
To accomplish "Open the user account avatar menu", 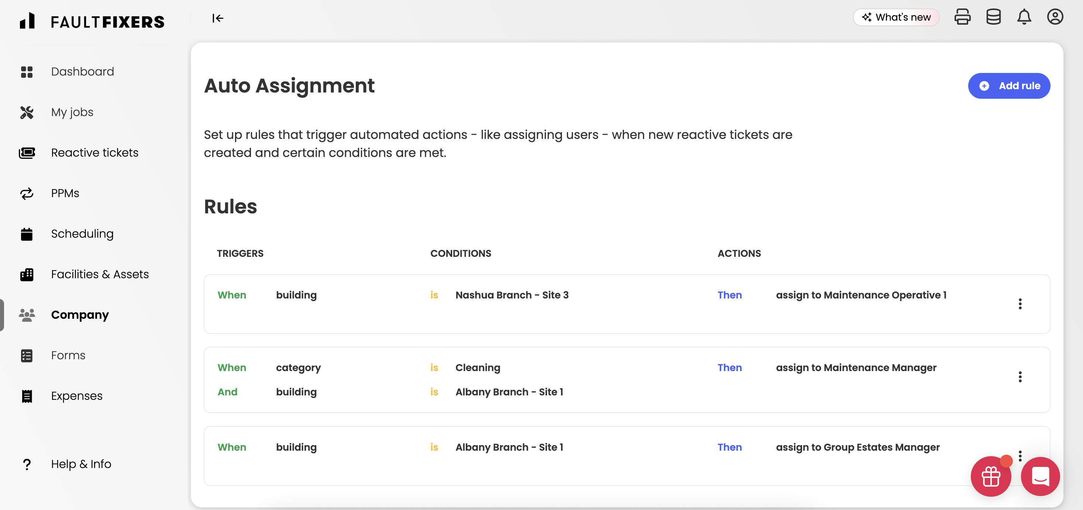I will (x=1056, y=17).
